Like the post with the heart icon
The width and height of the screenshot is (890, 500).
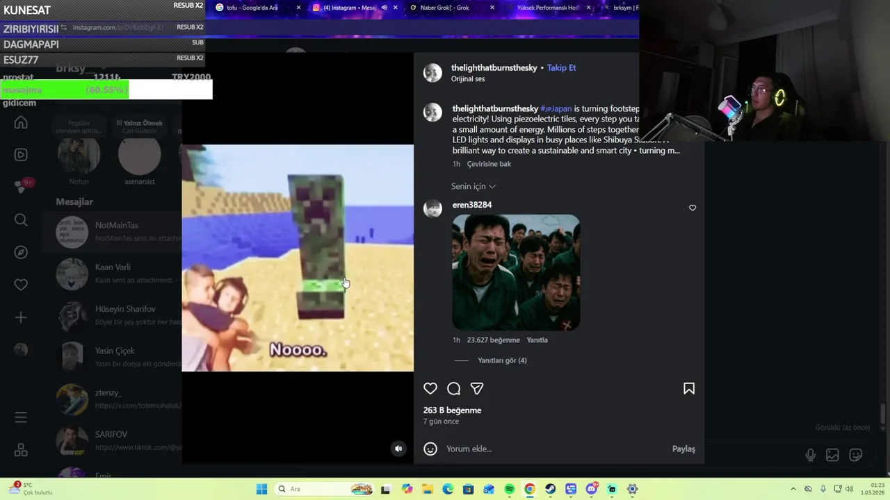430,389
